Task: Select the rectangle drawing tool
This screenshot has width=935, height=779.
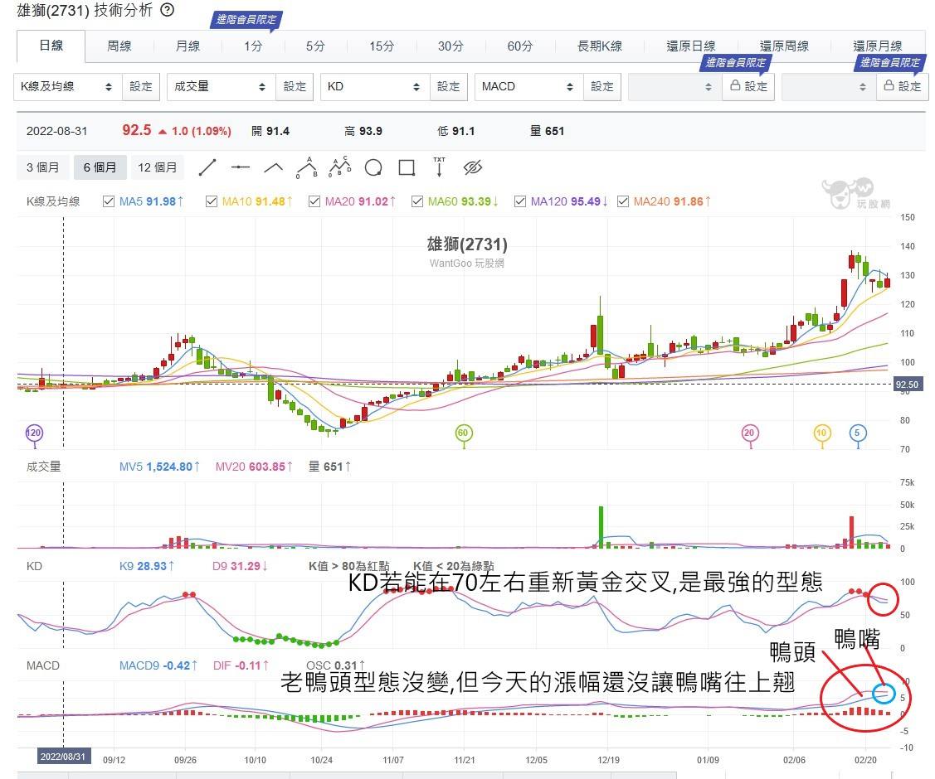Action: point(407,168)
